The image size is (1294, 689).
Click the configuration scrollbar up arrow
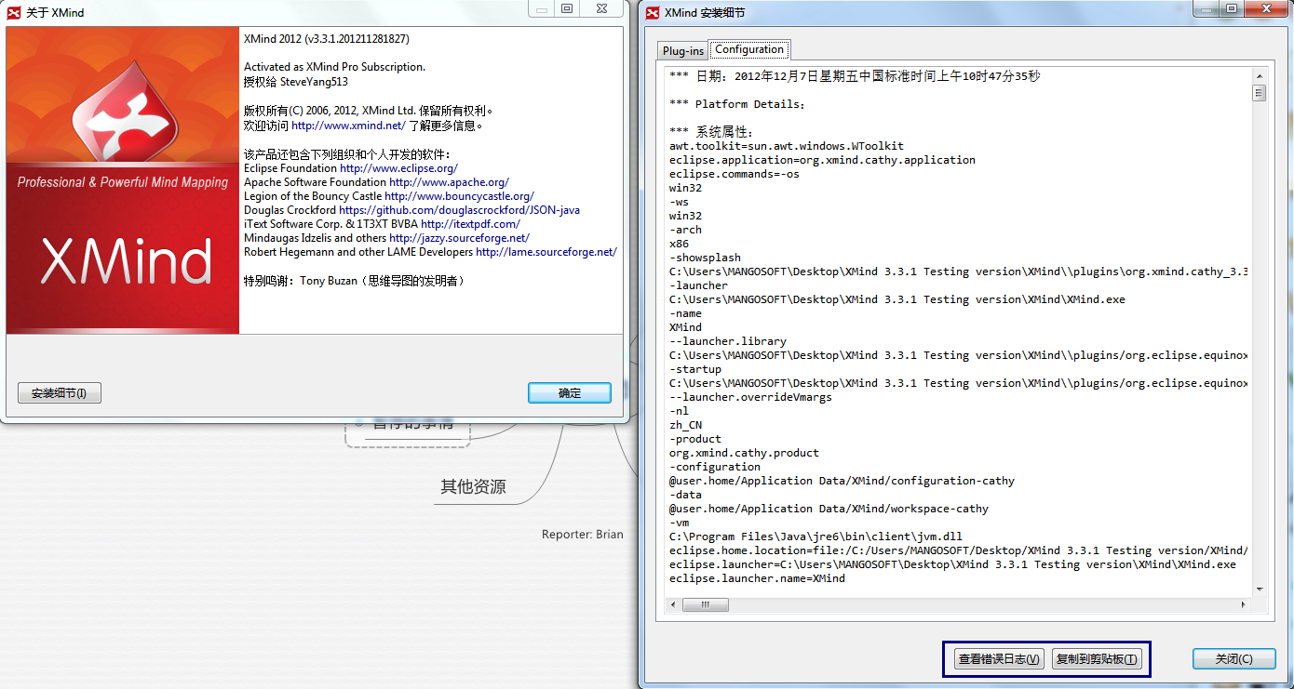[1259, 74]
